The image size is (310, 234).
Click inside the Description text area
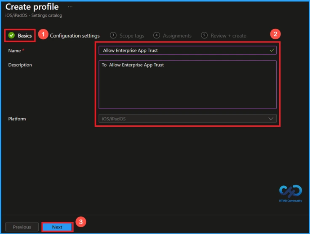click(x=187, y=84)
